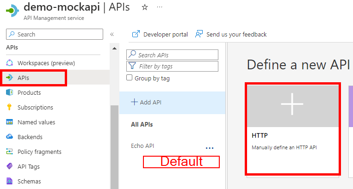Click the sidebar scrollbar thumb

tap(114, 147)
